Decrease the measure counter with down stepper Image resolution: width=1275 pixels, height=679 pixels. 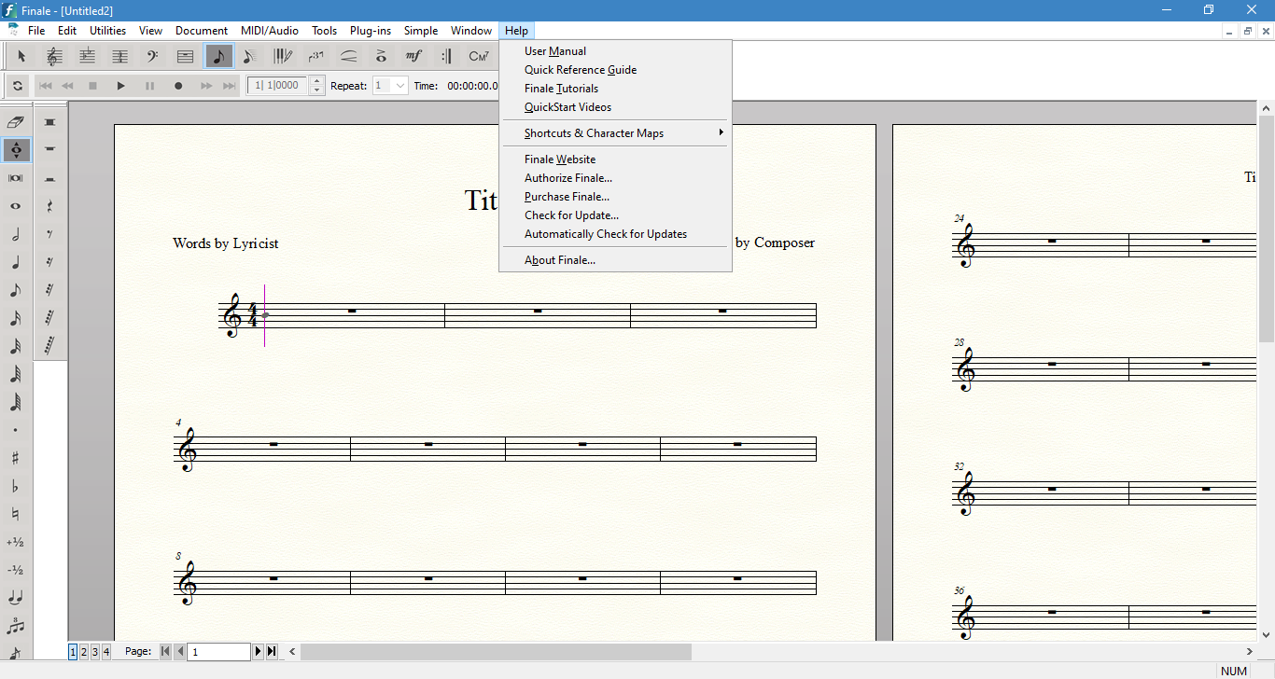(317, 90)
